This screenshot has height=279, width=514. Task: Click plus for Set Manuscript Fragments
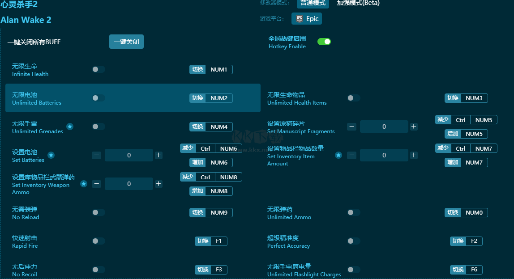[x=414, y=127]
